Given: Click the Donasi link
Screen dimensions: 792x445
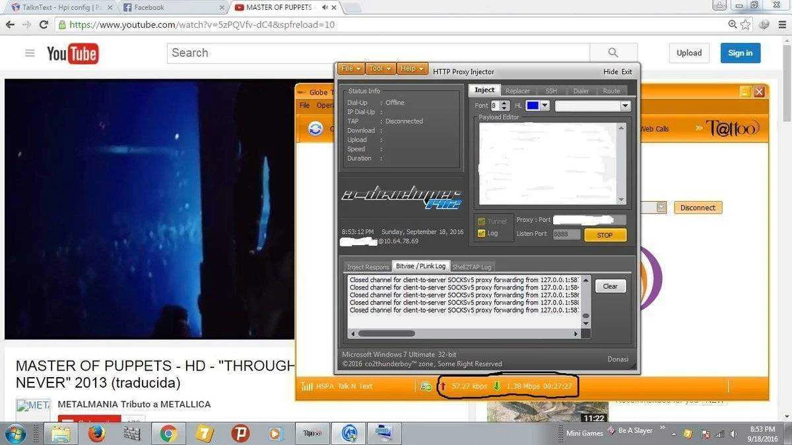Looking at the screenshot, I should (x=618, y=359).
